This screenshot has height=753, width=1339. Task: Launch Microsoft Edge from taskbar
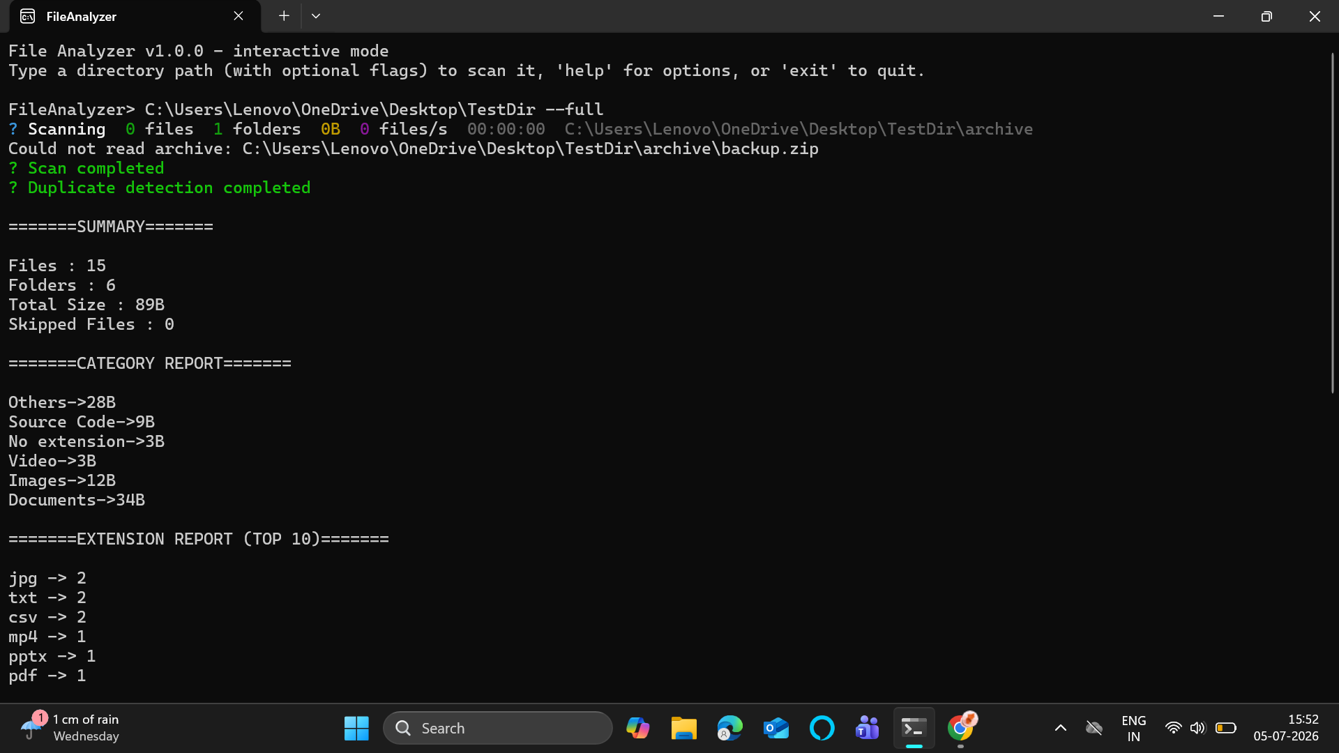pyautogui.click(x=729, y=729)
